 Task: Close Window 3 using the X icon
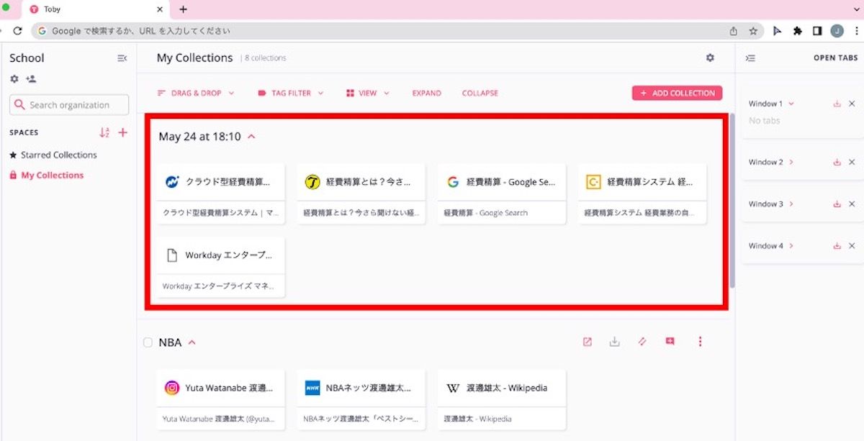(852, 204)
